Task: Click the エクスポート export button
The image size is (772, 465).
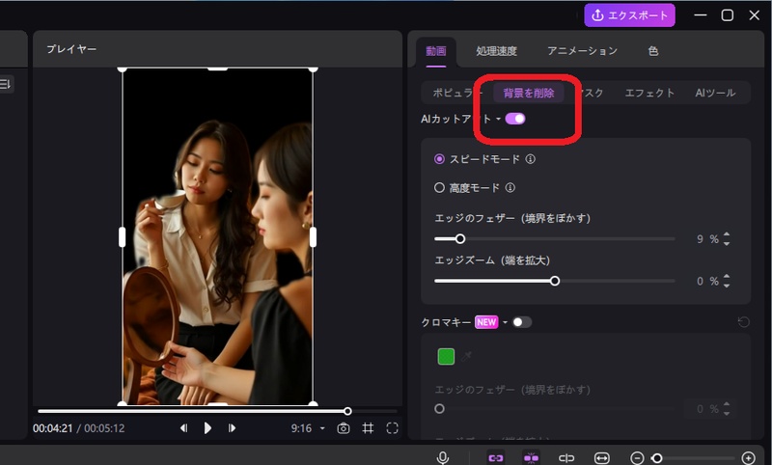Action: (629, 15)
